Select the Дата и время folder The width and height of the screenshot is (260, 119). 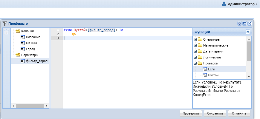pyautogui.click(x=213, y=52)
